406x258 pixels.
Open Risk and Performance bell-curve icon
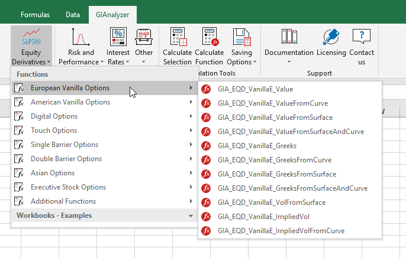[80, 37]
